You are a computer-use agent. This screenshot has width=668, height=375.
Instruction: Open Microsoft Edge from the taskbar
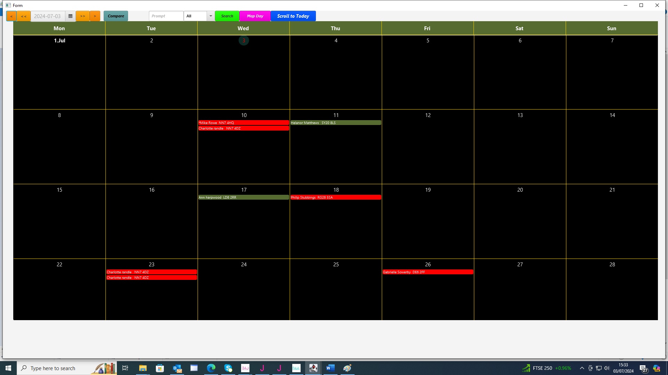tap(211, 368)
